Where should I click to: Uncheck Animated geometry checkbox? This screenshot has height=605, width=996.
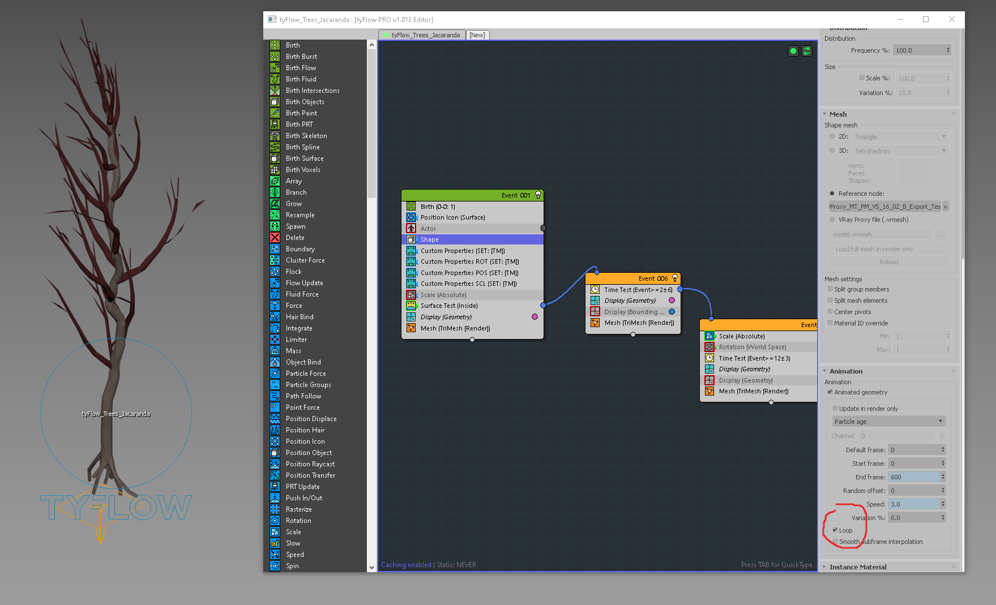[x=830, y=392]
